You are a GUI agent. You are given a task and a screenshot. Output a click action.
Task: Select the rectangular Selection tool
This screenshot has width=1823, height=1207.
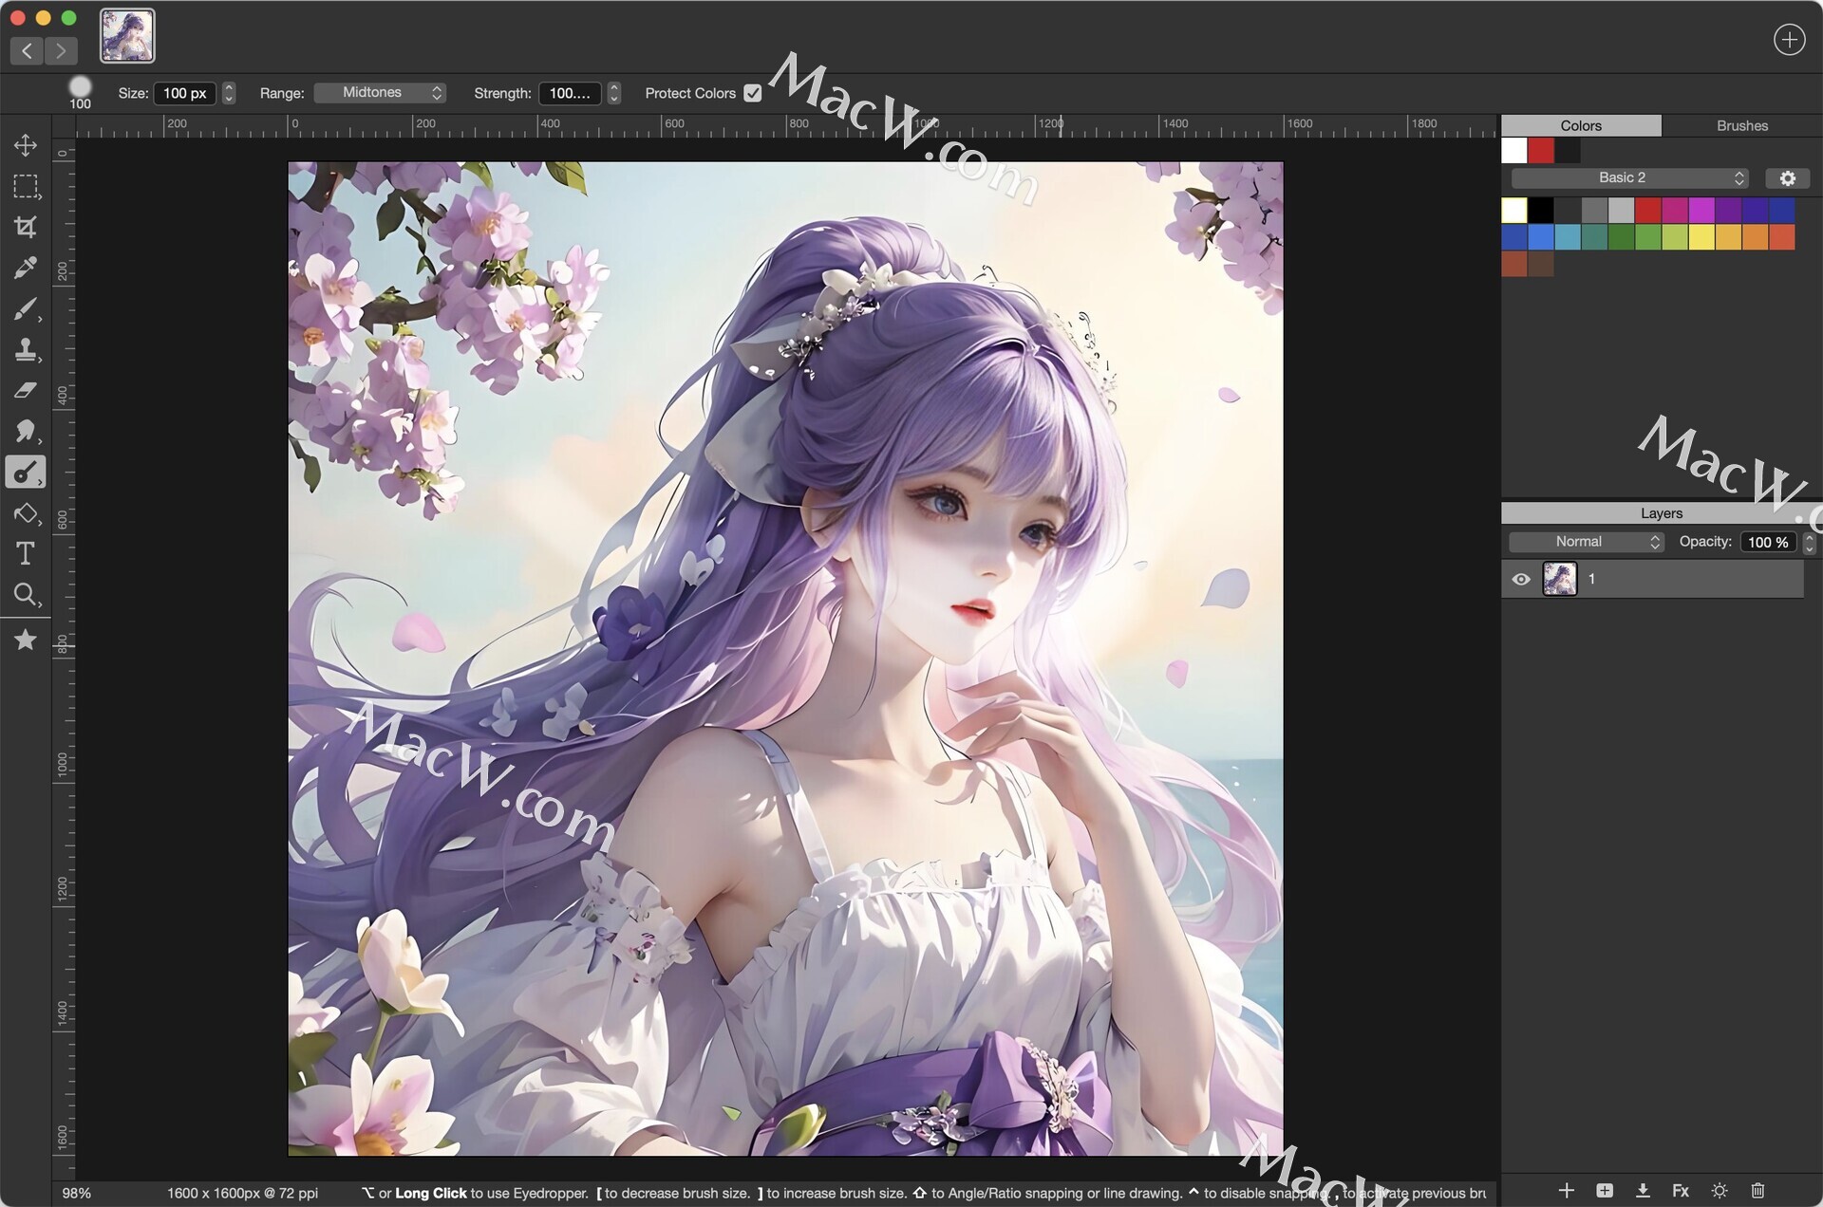click(x=26, y=186)
